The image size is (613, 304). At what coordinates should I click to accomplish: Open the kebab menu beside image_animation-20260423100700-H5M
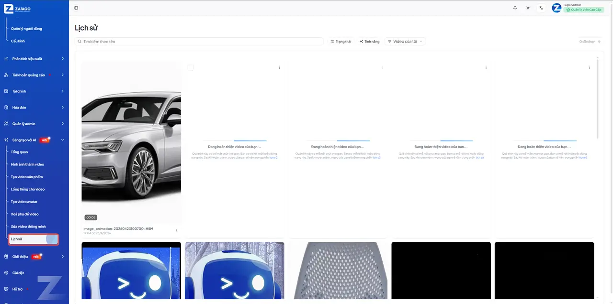coord(176,230)
